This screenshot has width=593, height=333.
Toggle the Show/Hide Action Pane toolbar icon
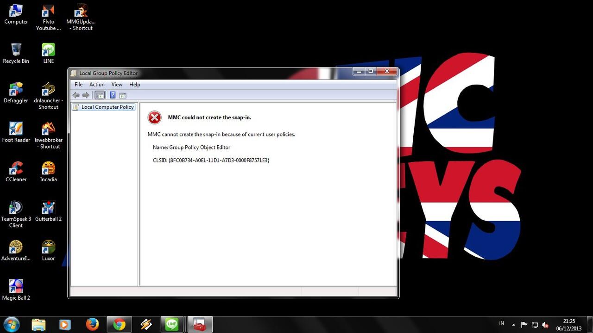pos(123,95)
